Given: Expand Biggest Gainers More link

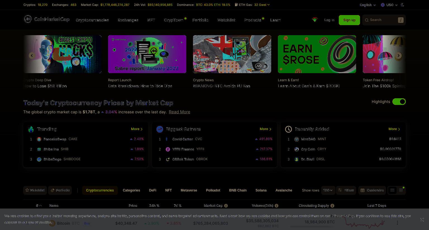Looking at the screenshot, I should [266, 129].
